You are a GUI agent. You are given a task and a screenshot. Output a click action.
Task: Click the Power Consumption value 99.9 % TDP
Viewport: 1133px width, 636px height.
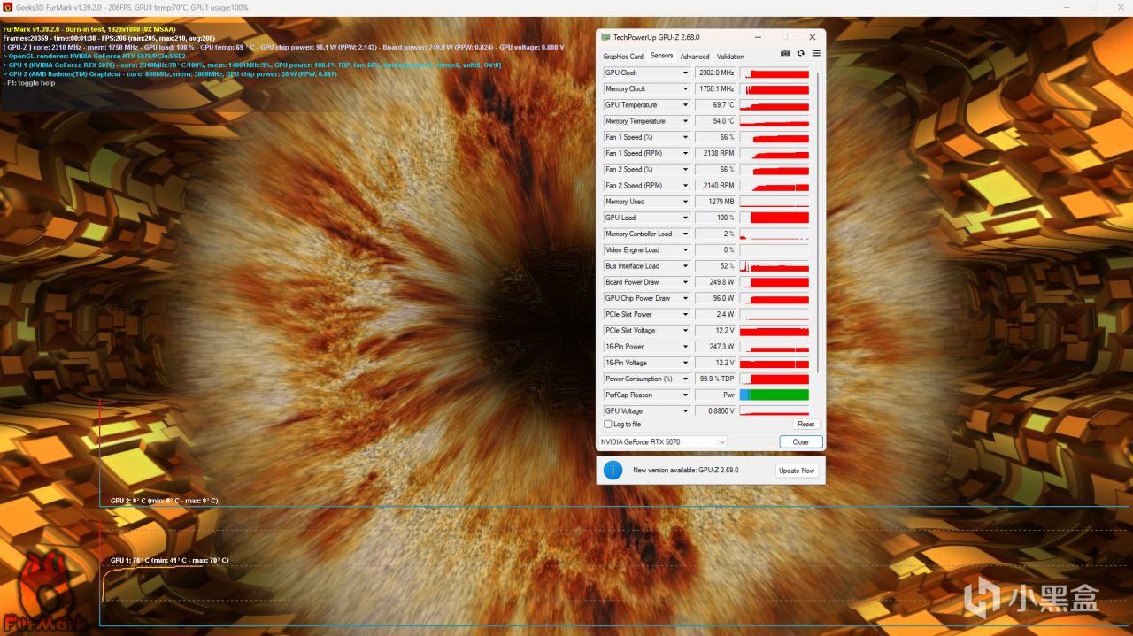tap(715, 379)
